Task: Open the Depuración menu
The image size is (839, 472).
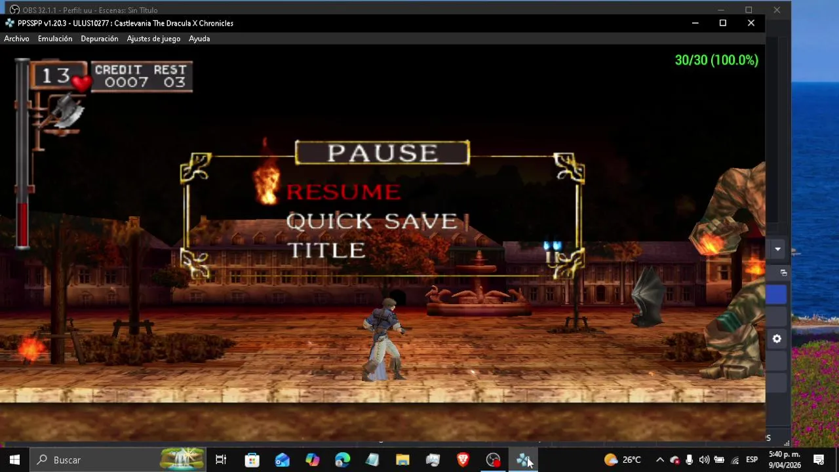Action: pyautogui.click(x=100, y=39)
